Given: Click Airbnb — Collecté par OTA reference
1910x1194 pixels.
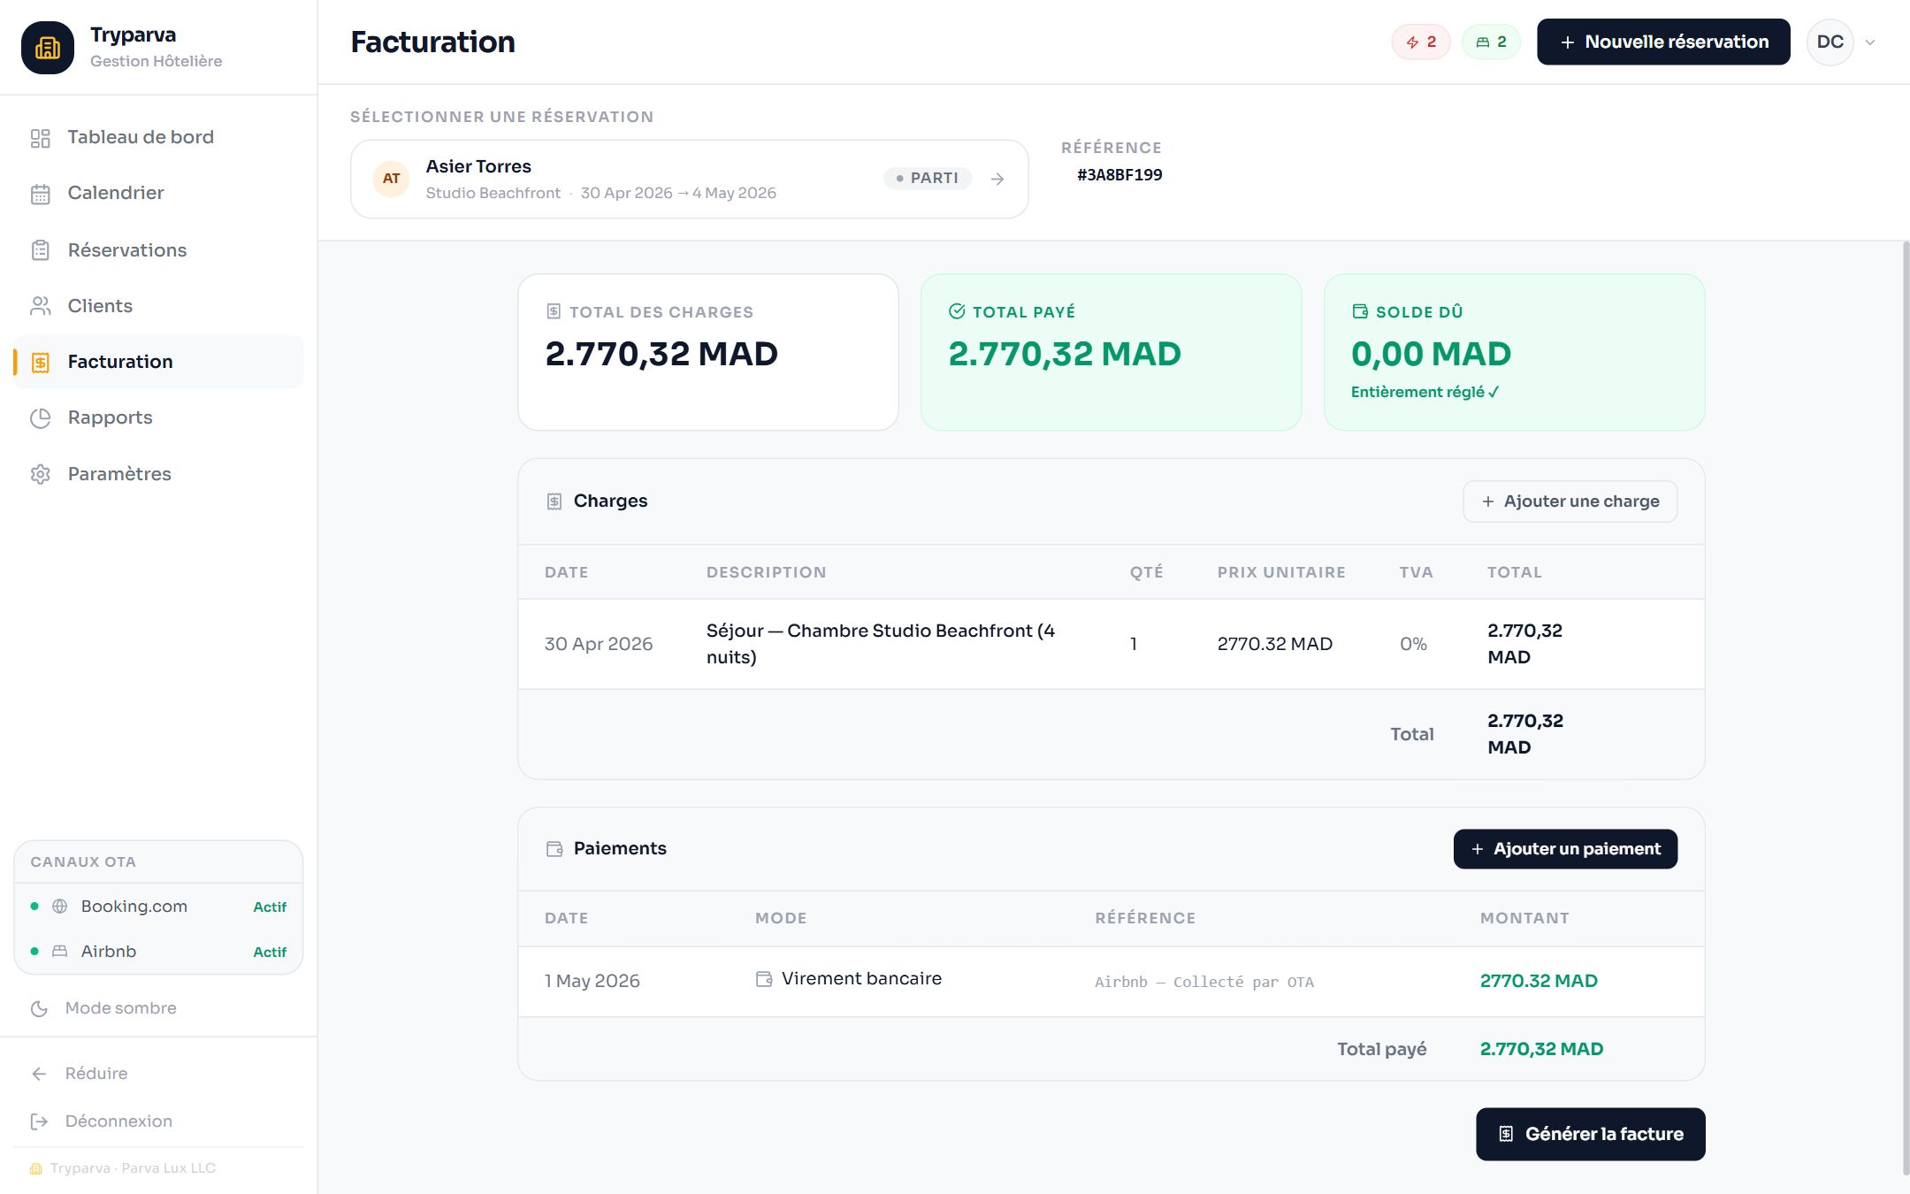Looking at the screenshot, I should [1204, 982].
